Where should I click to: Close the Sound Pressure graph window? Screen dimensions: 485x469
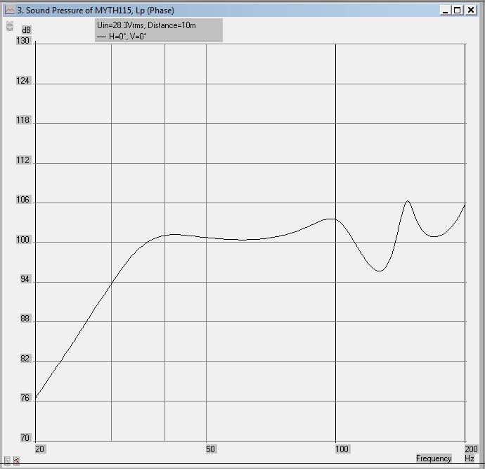point(471,11)
